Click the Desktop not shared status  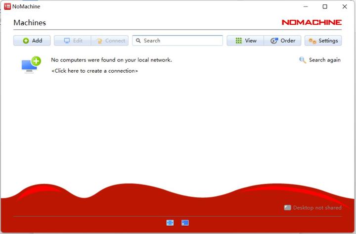tap(313, 208)
